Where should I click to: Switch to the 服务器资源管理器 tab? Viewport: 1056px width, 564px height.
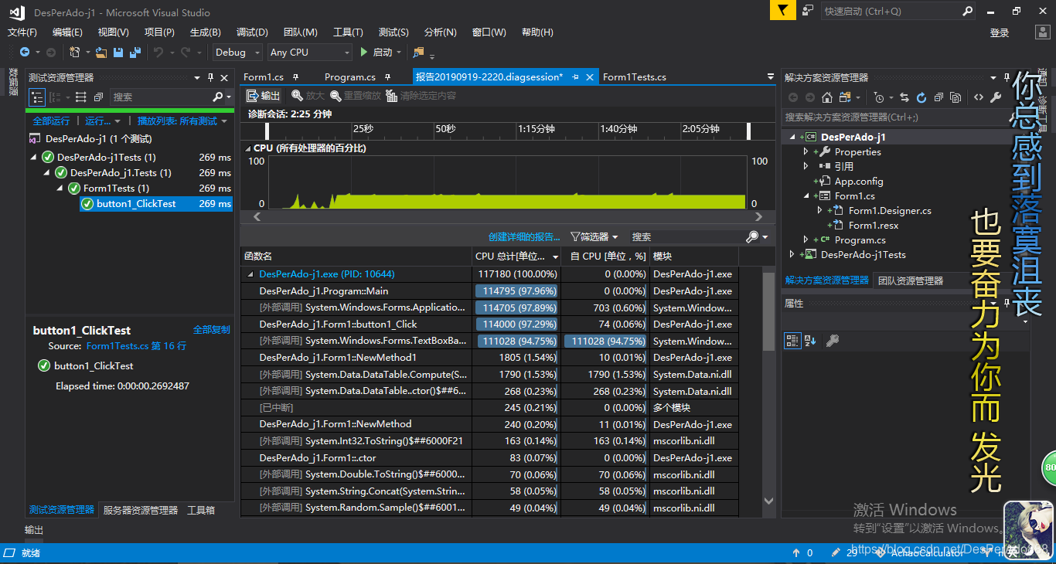click(141, 510)
